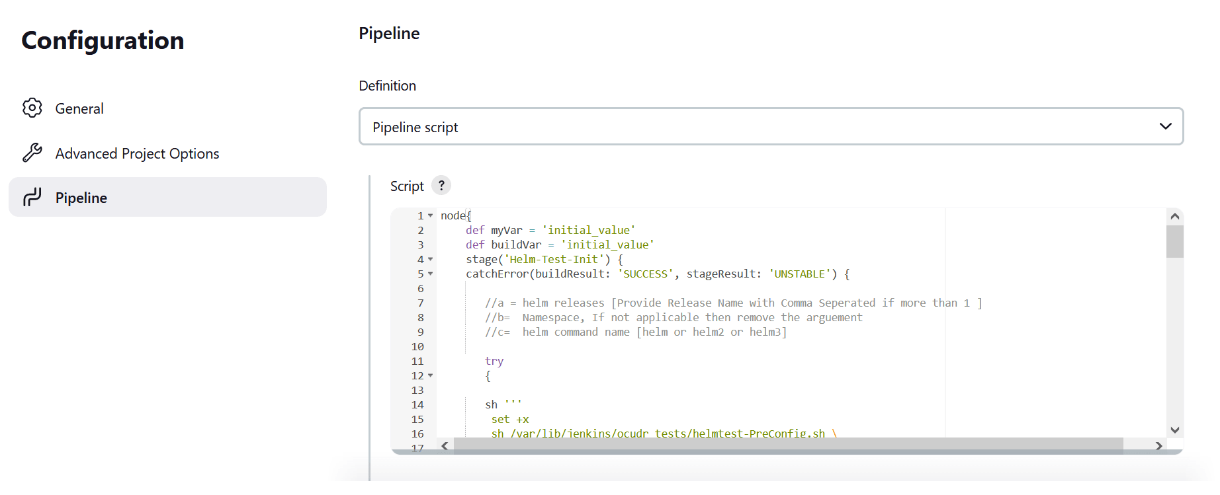Click horizontal scrollbar right arrow
The height and width of the screenshot is (495, 1220).
(x=1158, y=445)
